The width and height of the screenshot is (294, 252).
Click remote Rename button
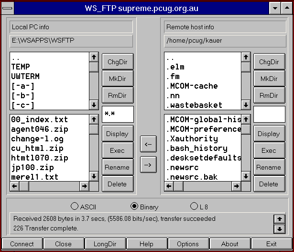pos(269,167)
